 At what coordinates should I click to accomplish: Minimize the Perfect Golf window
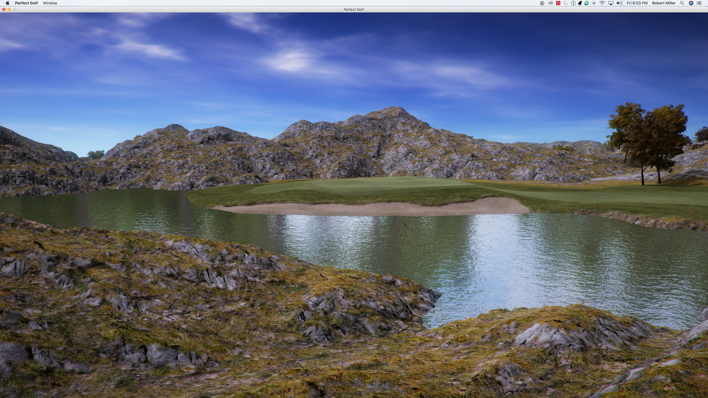9,9
